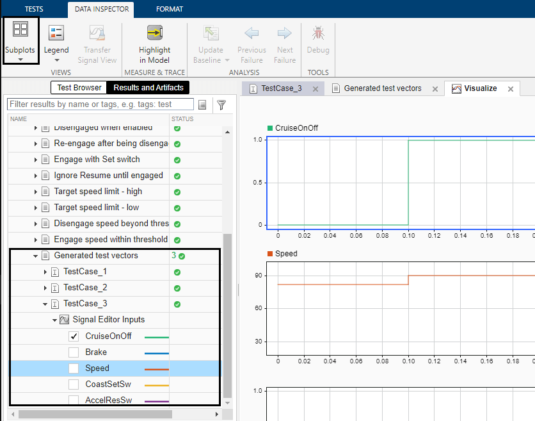
Task: Click Highlight in Model icon
Action: 154,33
